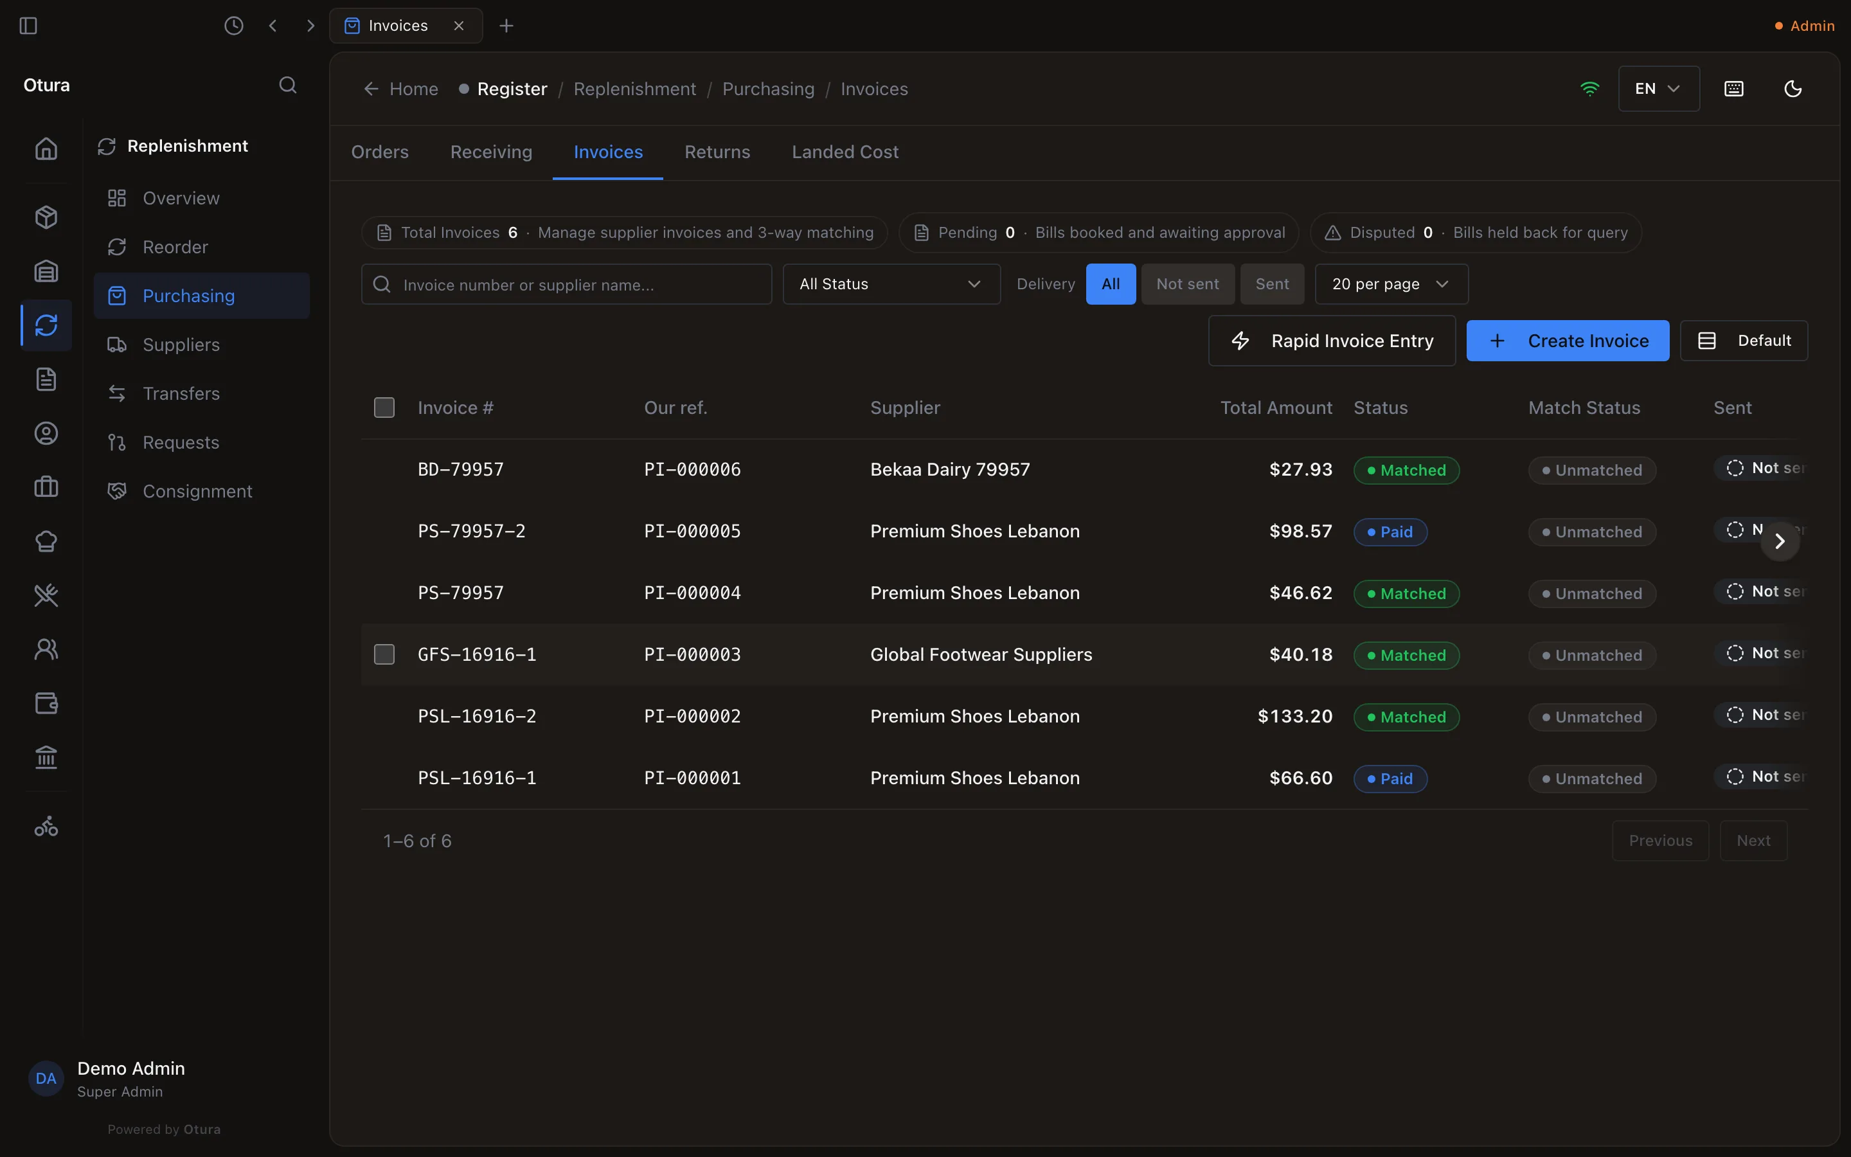The height and width of the screenshot is (1157, 1851).
Task: Switch to the Returns tab
Action: point(717,152)
